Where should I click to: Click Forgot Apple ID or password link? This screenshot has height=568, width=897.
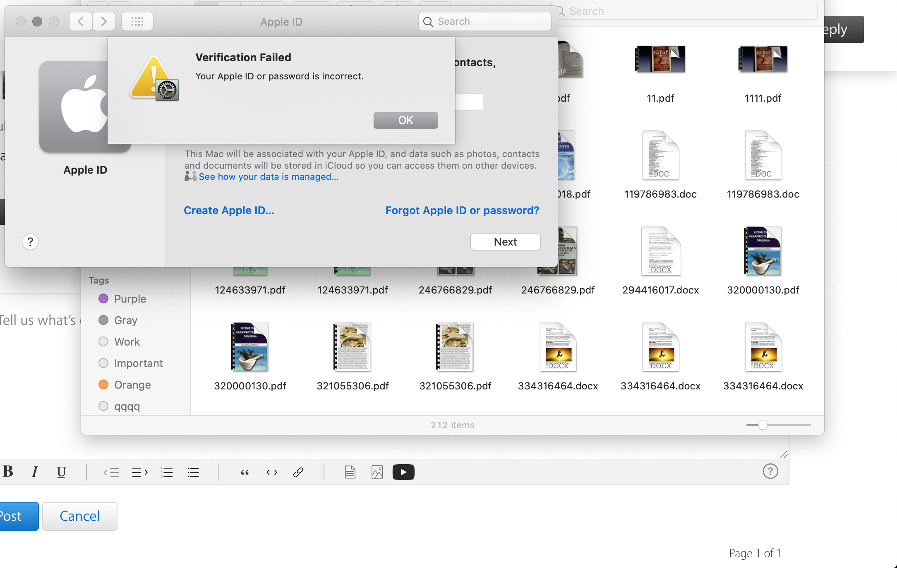pyautogui.click(x=462, y=210)
